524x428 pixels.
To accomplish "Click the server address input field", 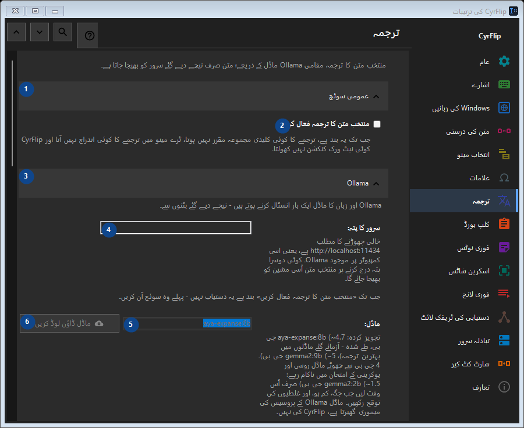I will pyautogui.click(x=176, y=228).
